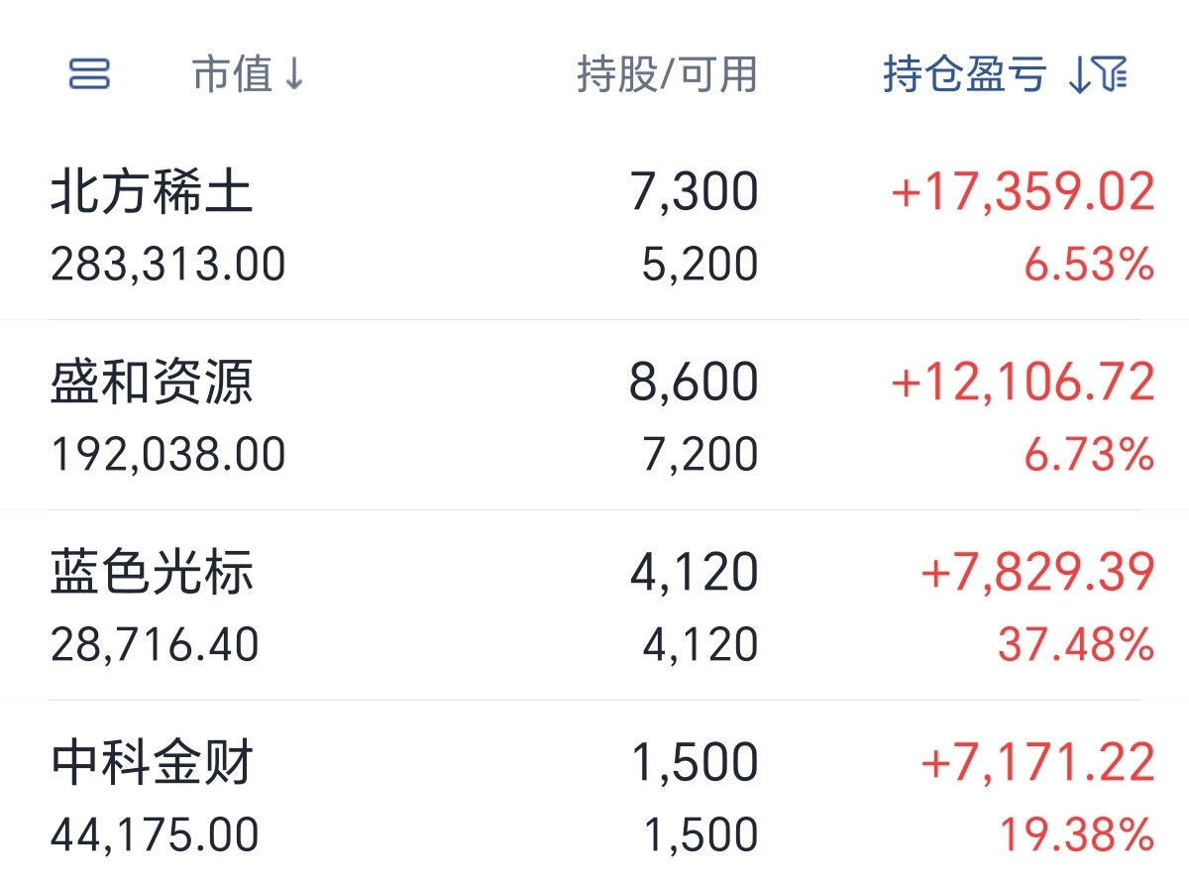Image resolution: width=1189 pixels, height=882 pixels.
Task: Sort by 持仓盈亏 header
Action: [965, 74]
